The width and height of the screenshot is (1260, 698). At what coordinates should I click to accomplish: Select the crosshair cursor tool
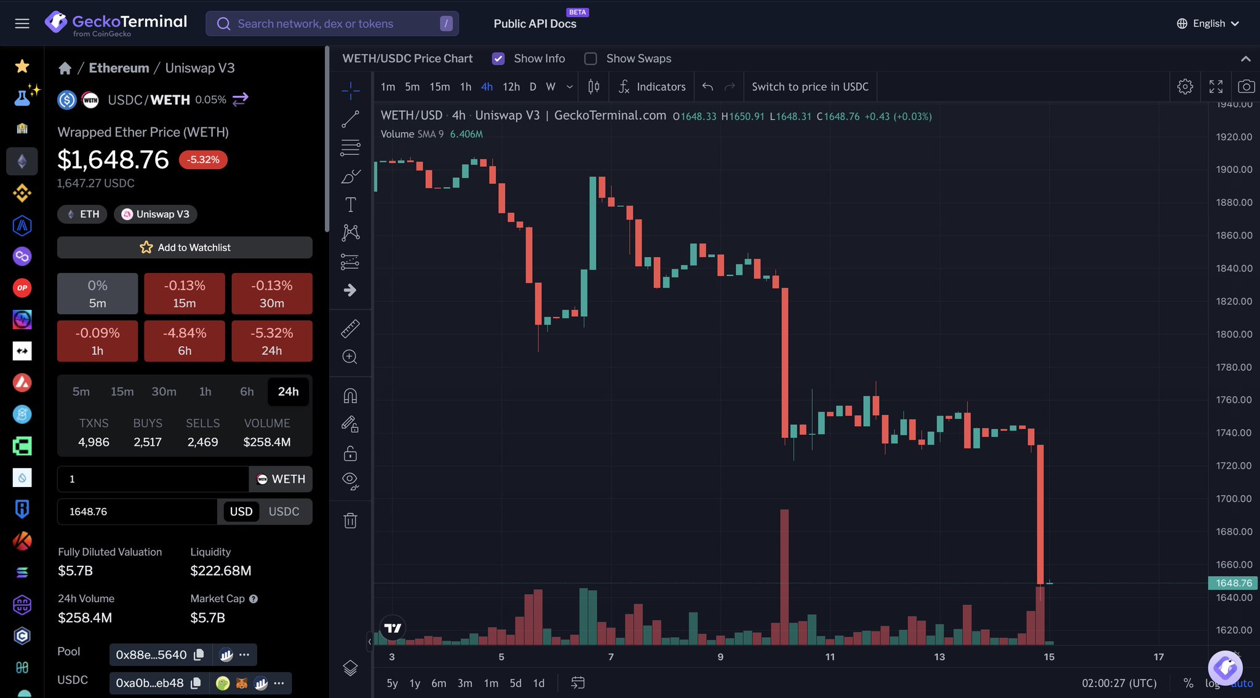tap(350, 90)
